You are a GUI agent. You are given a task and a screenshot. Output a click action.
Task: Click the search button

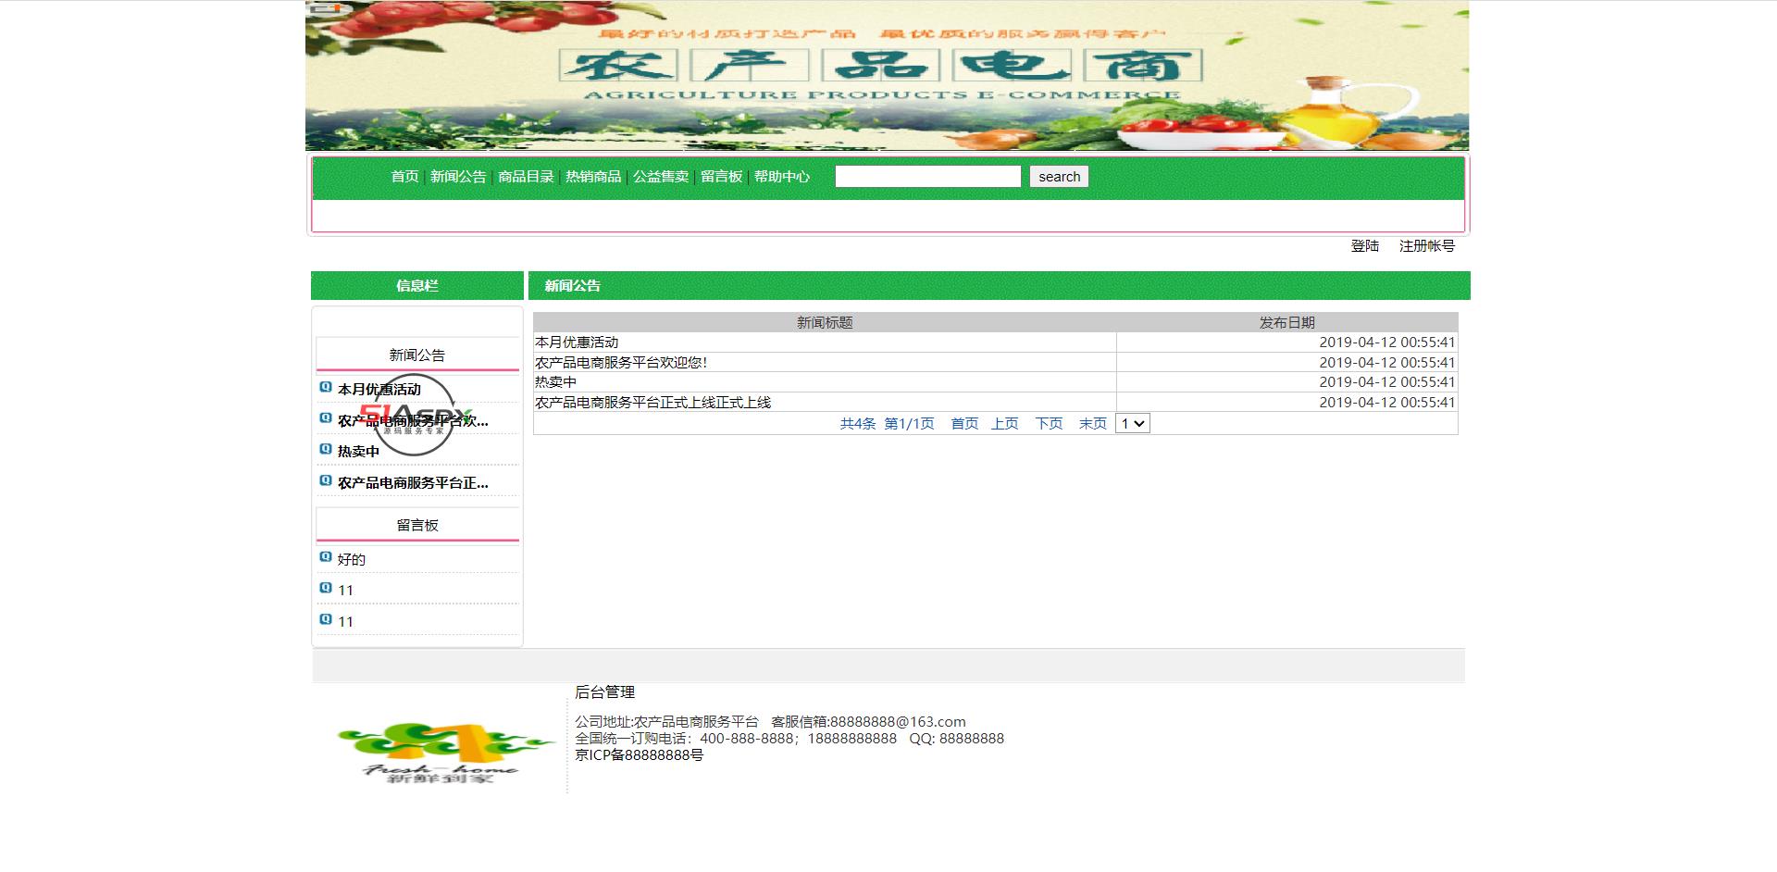click(x=1059, y=177)
